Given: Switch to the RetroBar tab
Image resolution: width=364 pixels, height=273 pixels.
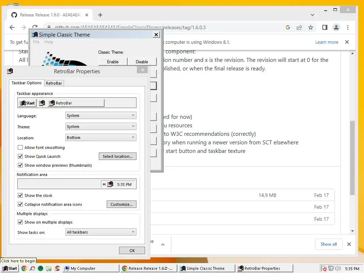Looking at the screenshot, I should click(x=54, y=83).
